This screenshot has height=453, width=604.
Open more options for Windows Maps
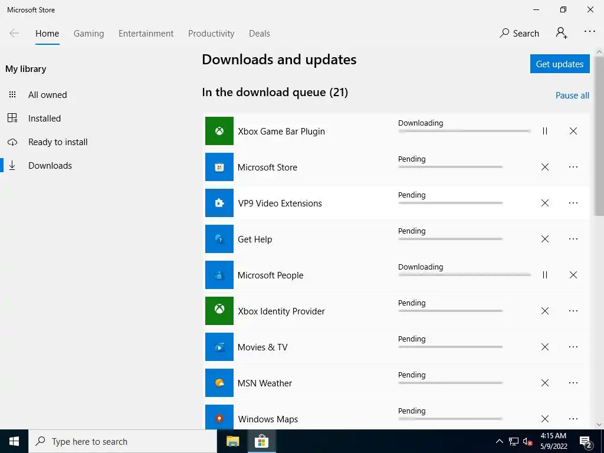573,419
